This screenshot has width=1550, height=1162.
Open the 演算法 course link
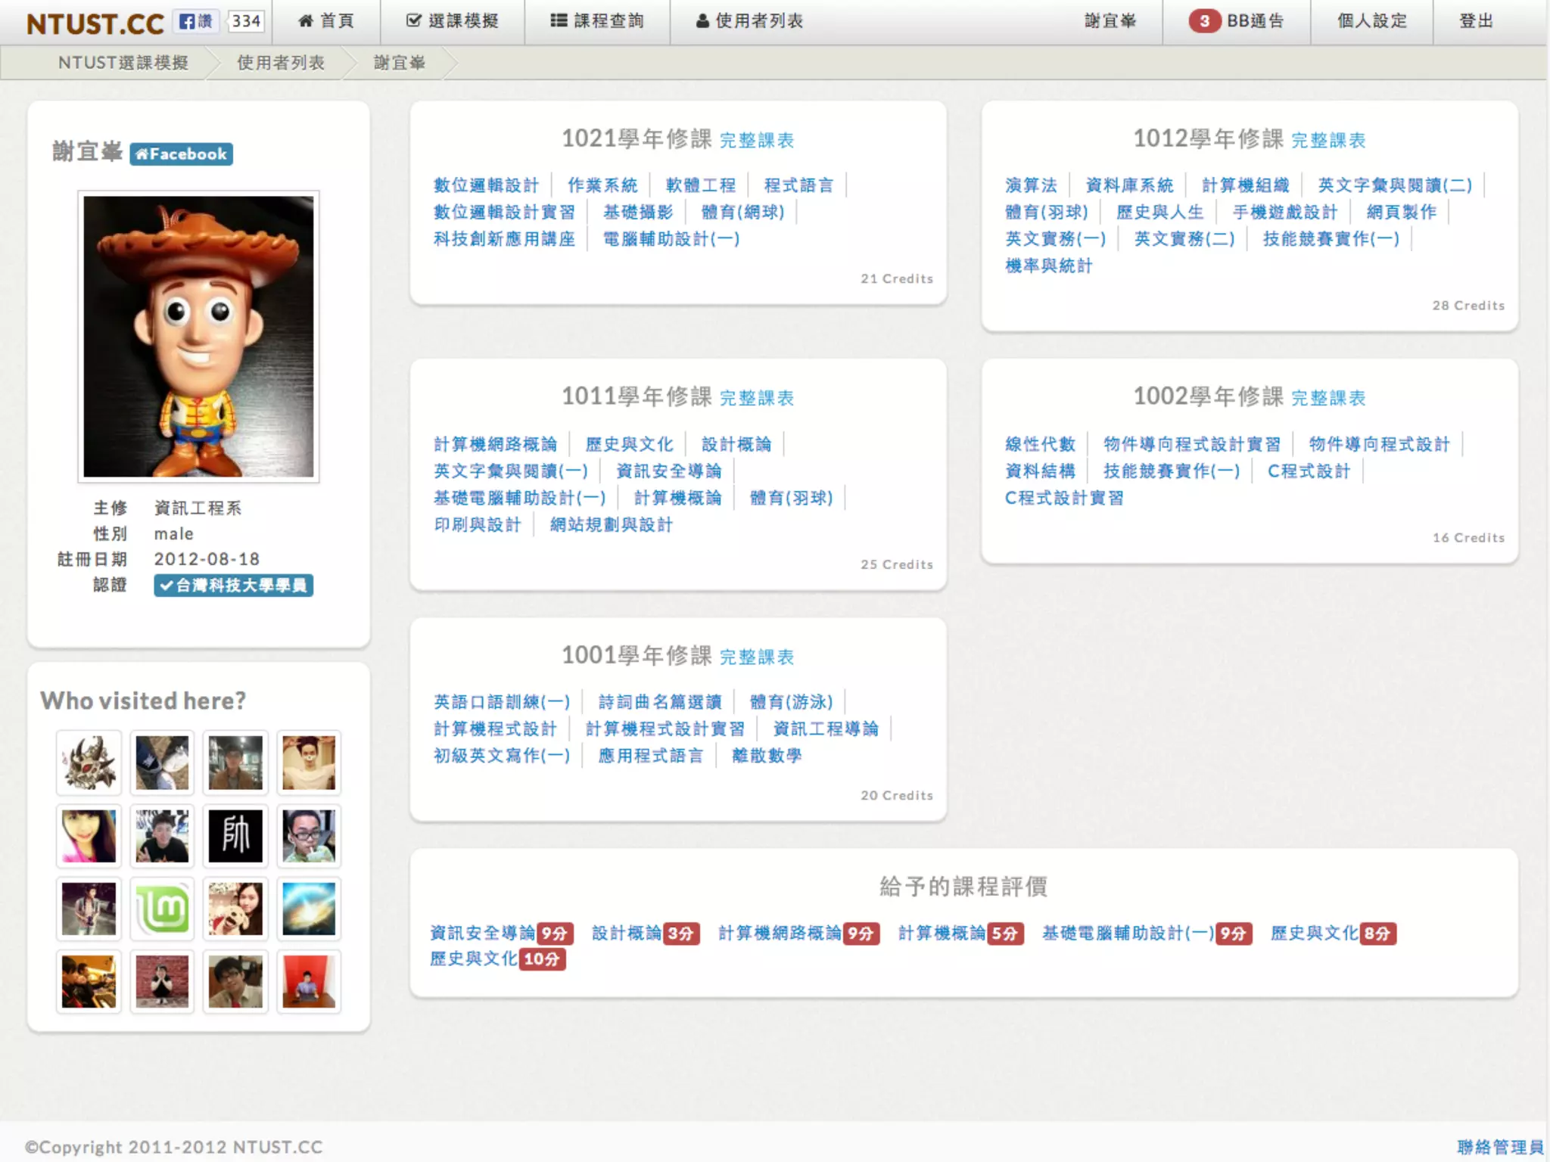(x=1031, y=185)
